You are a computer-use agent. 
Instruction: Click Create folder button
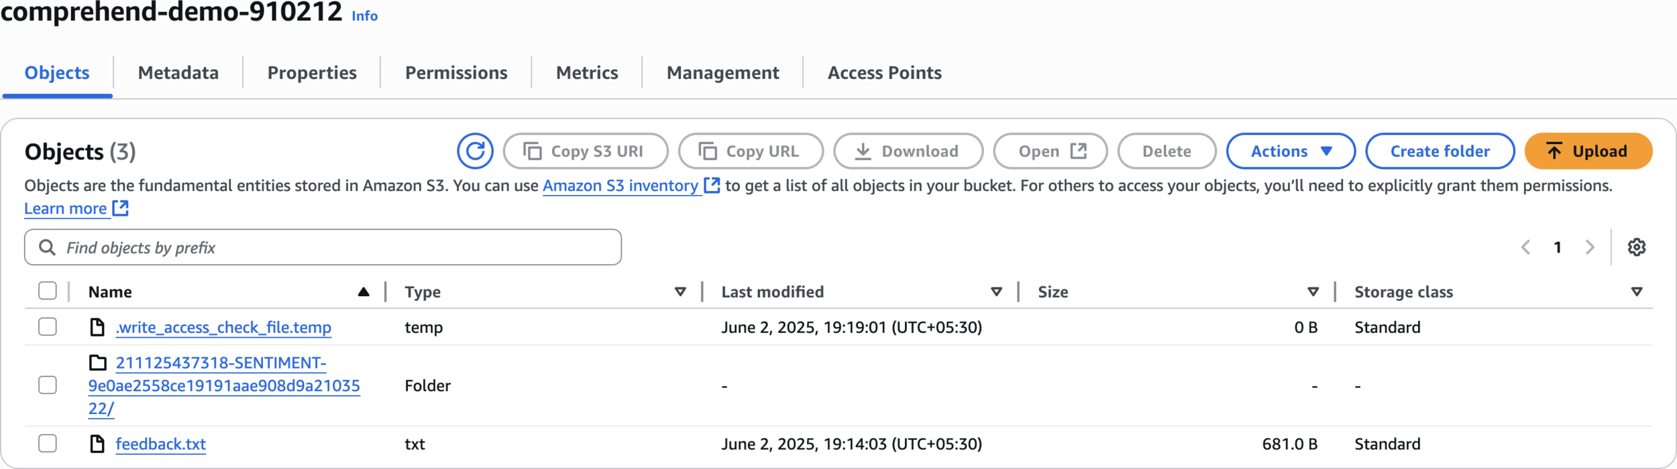click(x=1440, y=151)
